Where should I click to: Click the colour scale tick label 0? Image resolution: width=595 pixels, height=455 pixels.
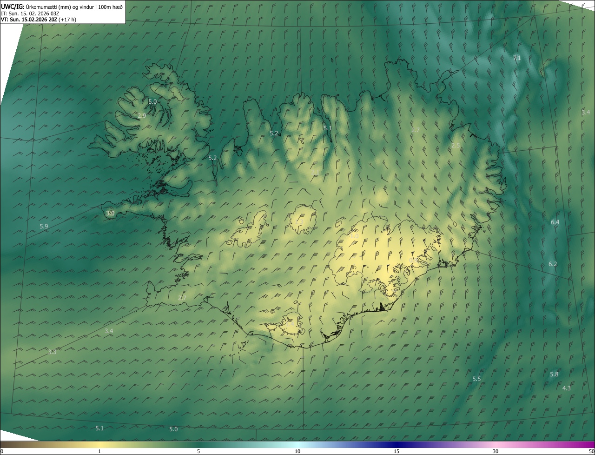(2, 452)
